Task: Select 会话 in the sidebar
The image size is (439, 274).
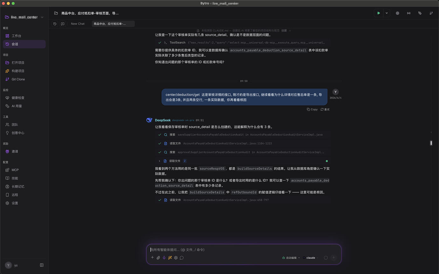Action: point(24,44)
